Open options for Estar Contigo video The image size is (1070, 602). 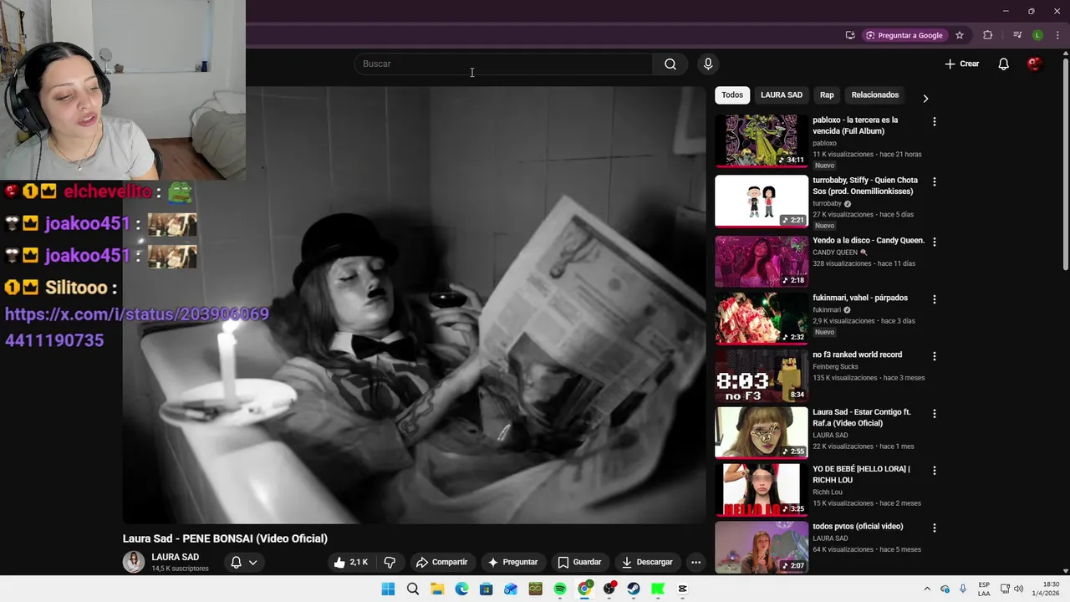(935, 414)
